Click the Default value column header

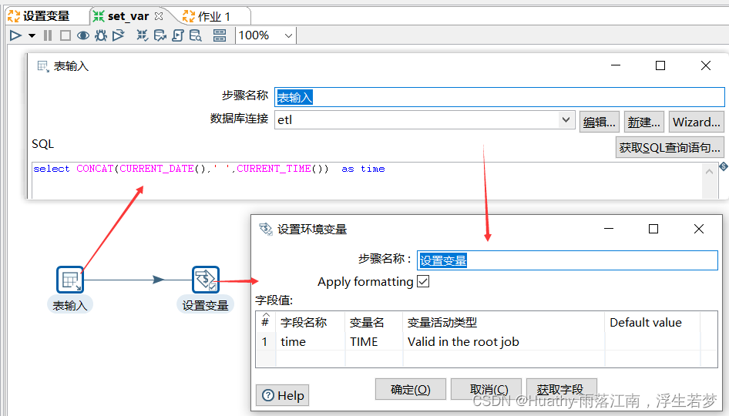point(653,322)
